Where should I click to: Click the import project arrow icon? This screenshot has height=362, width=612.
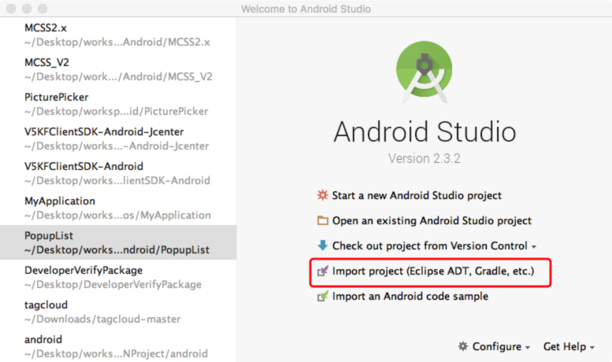pos(322,271)
